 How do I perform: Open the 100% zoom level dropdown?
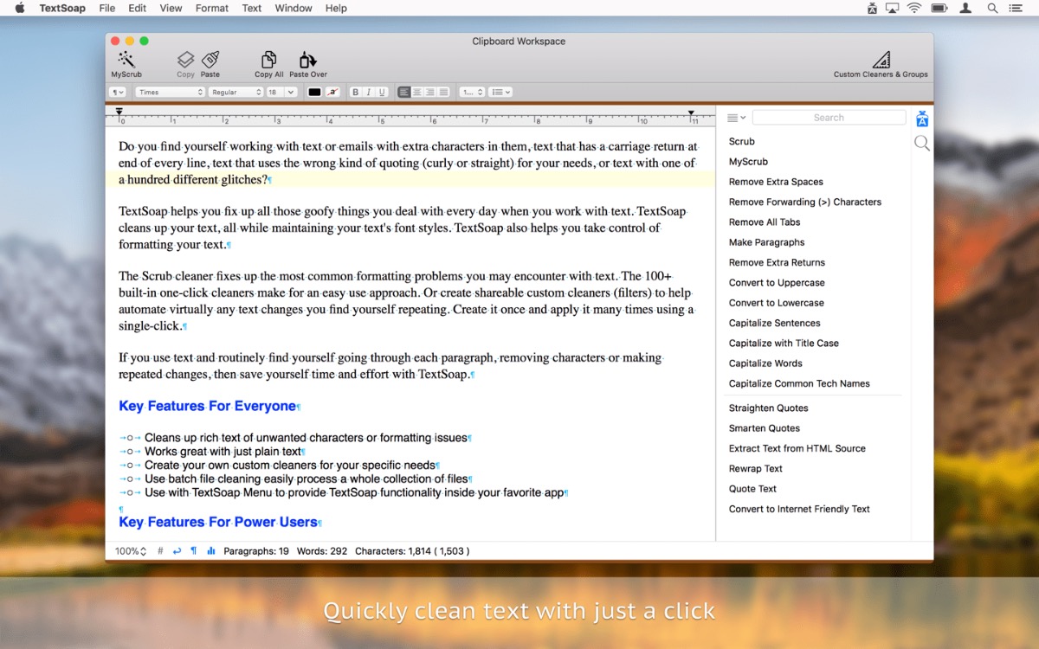coord(131,550)
